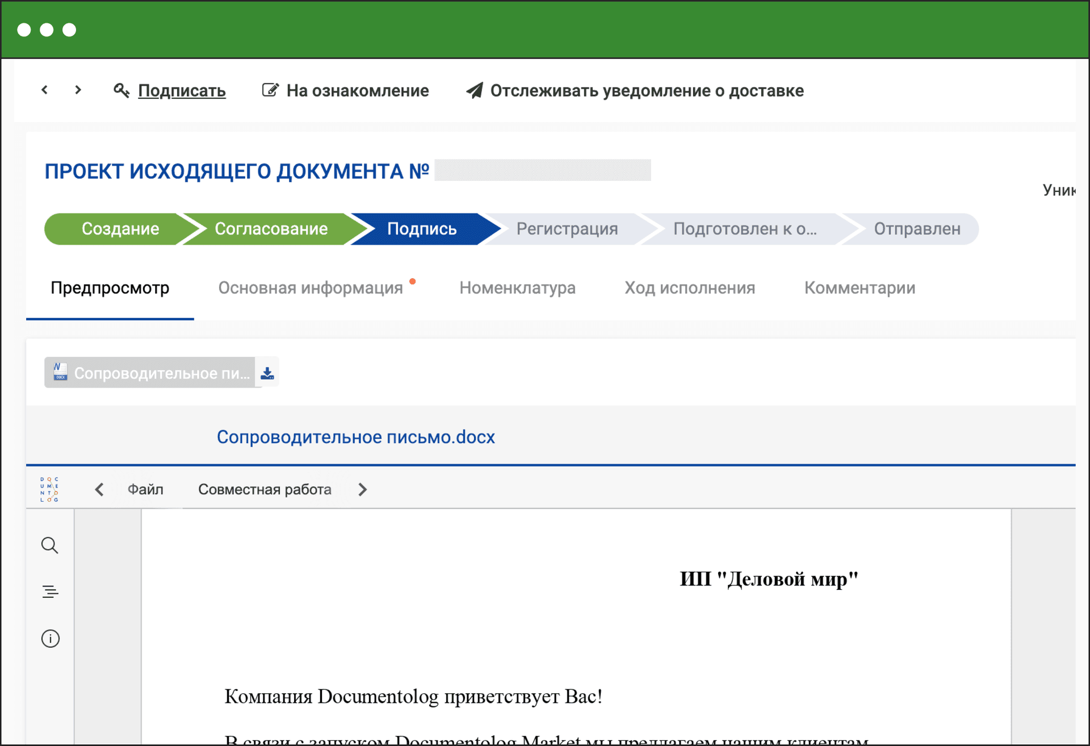Open search in the document viewer sidebar
Screen dimensions: 1090x746
click(x=50, y=545)
